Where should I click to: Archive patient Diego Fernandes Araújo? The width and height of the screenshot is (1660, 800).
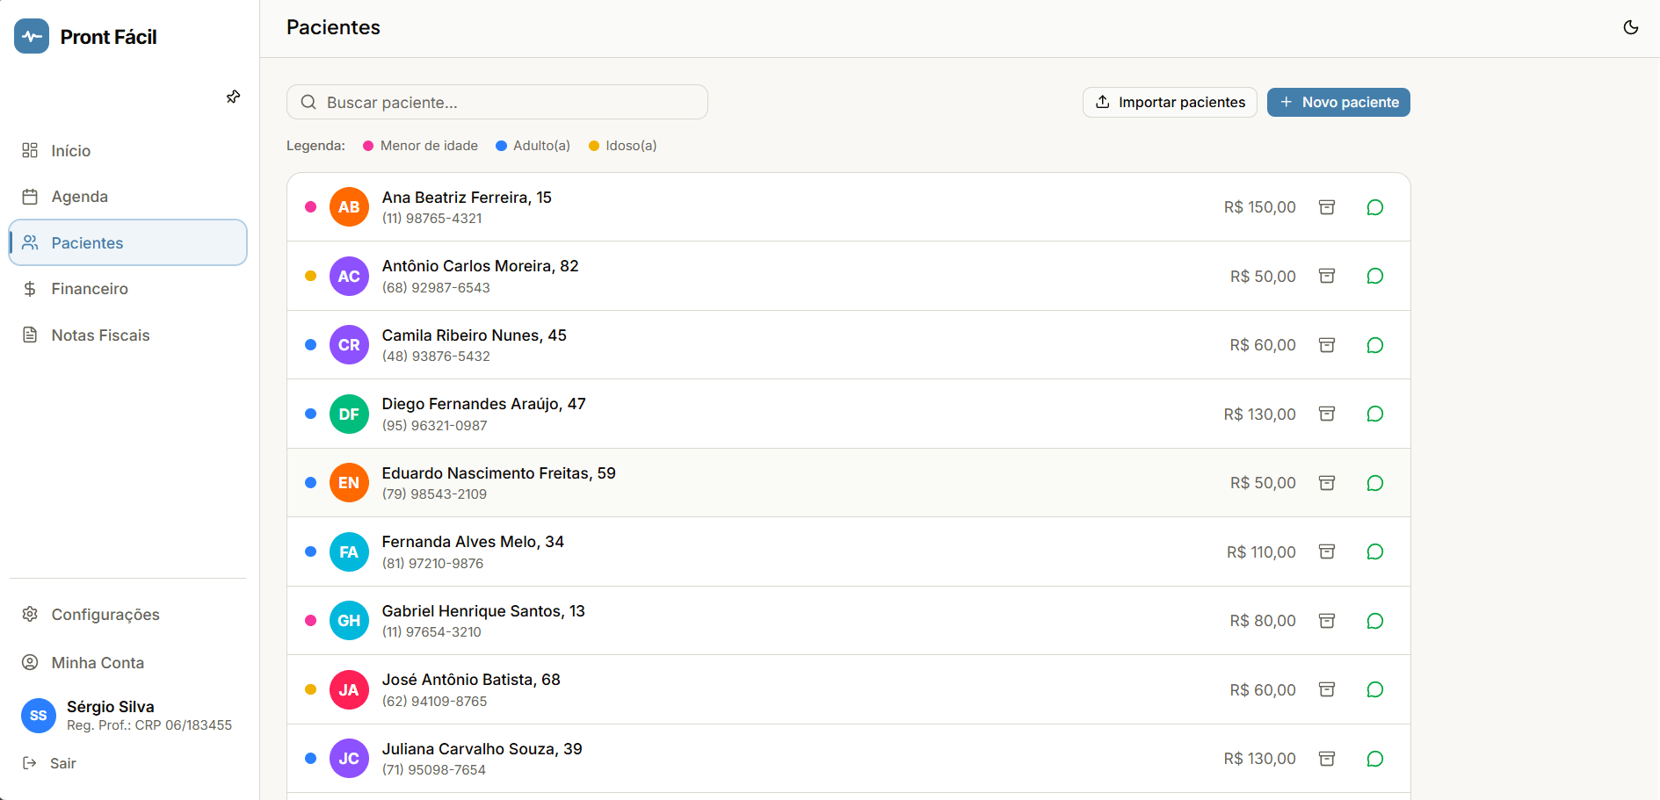(1327, 414)
